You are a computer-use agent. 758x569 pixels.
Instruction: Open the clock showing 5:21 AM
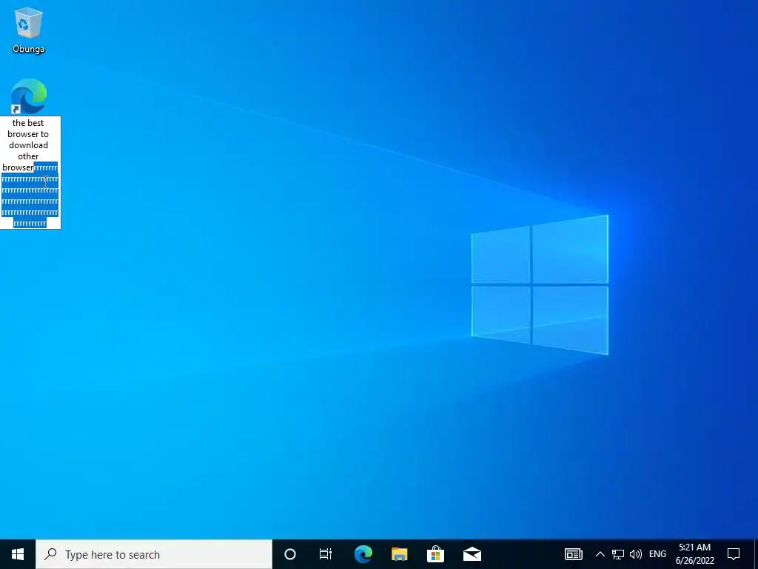[694, 554]
